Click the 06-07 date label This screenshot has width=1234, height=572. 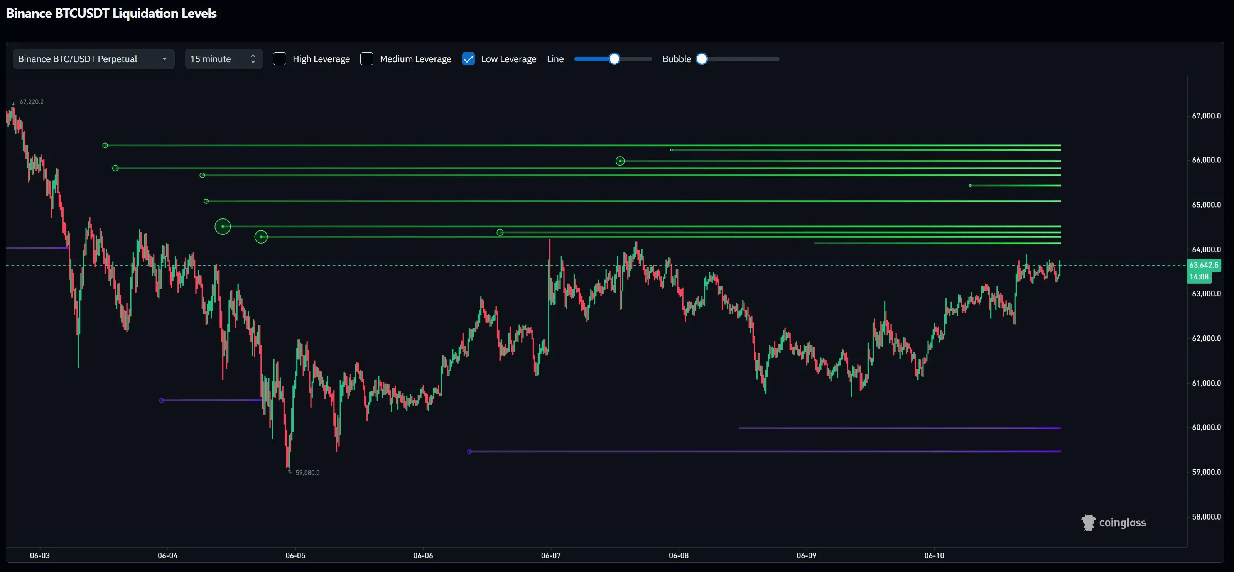click(551, 556)
